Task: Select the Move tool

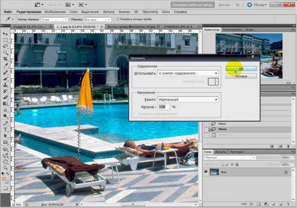Action: [x=4, y=33]
